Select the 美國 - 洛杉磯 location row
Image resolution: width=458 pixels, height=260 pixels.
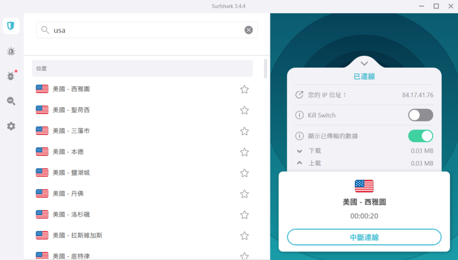click(142, 214)
